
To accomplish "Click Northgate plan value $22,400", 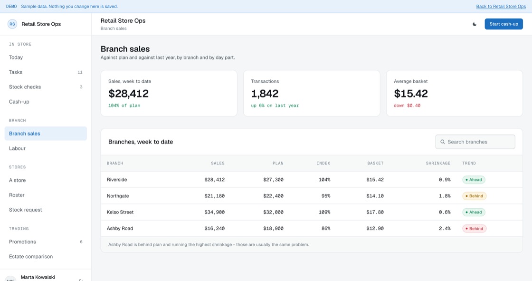I will [x=273, y=196].
